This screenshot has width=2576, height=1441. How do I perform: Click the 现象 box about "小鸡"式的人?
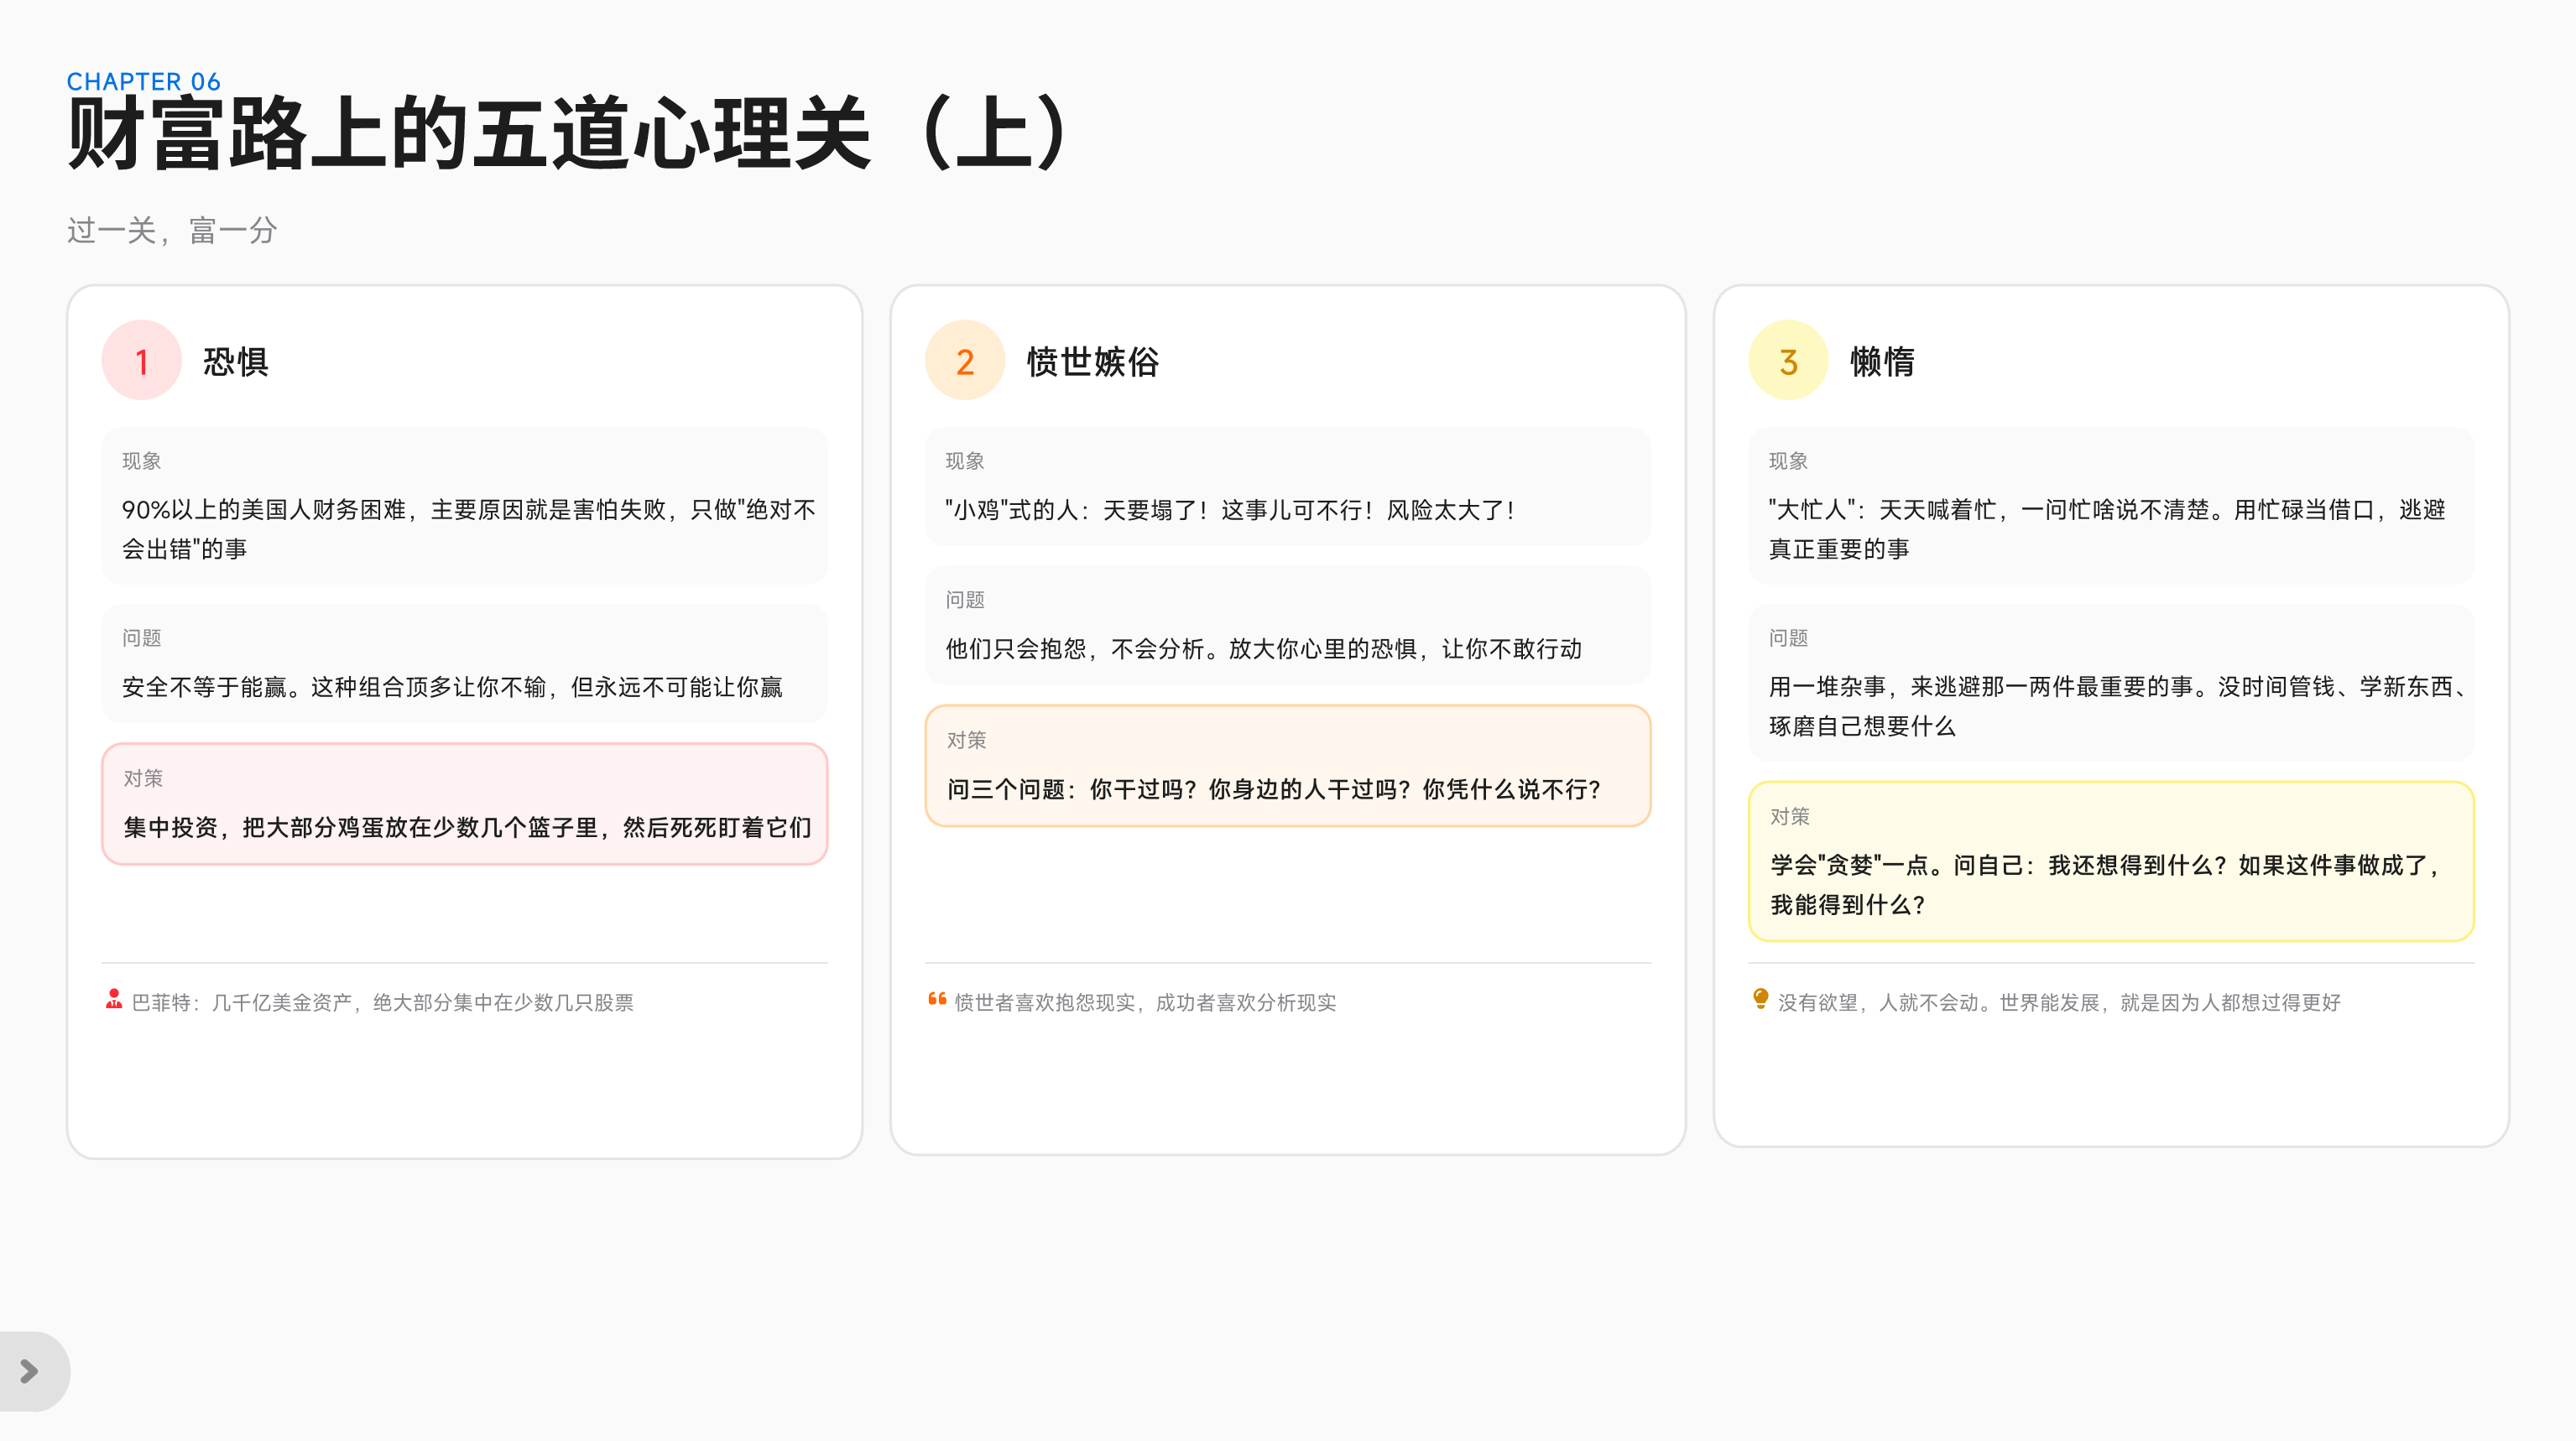pyautogui.click(x=1287, y=486)
